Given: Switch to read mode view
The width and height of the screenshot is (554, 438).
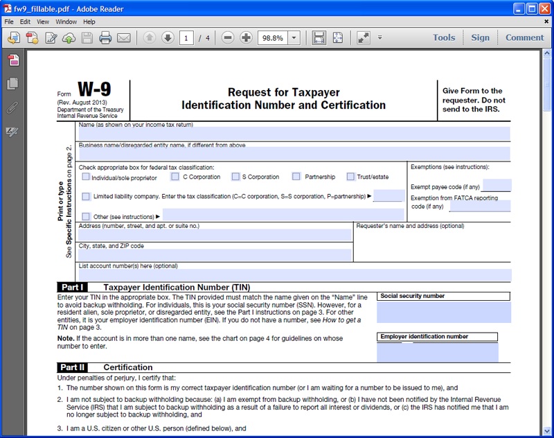Looking at the screenshot, I should click(x=364, y=38).
